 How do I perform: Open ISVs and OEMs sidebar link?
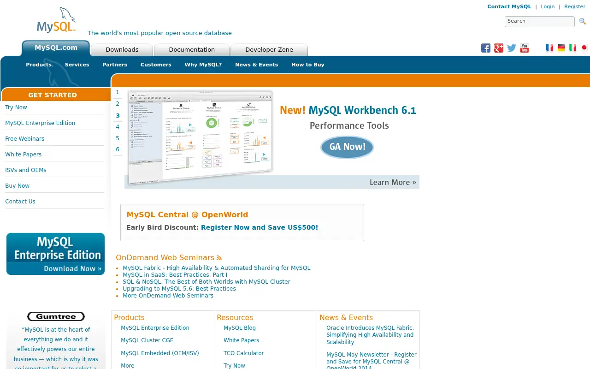tap(26, 170)
